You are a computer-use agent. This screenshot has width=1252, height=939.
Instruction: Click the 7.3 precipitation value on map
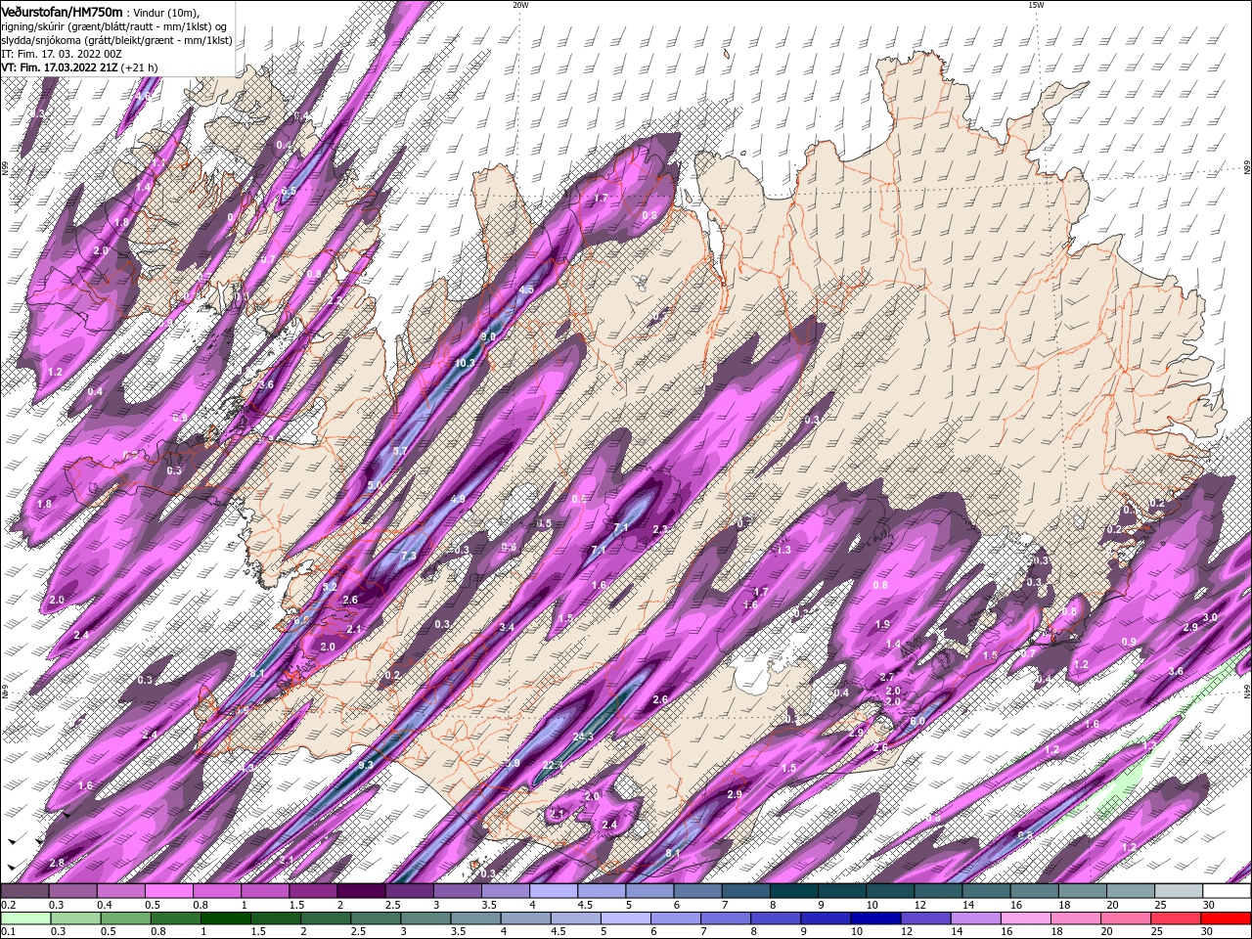pyautogui.click(x=409, y=556)
